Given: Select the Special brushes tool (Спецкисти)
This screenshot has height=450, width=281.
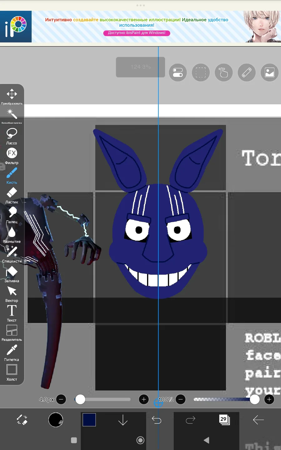Looking at the screenshot, I should tap(12, 254).
